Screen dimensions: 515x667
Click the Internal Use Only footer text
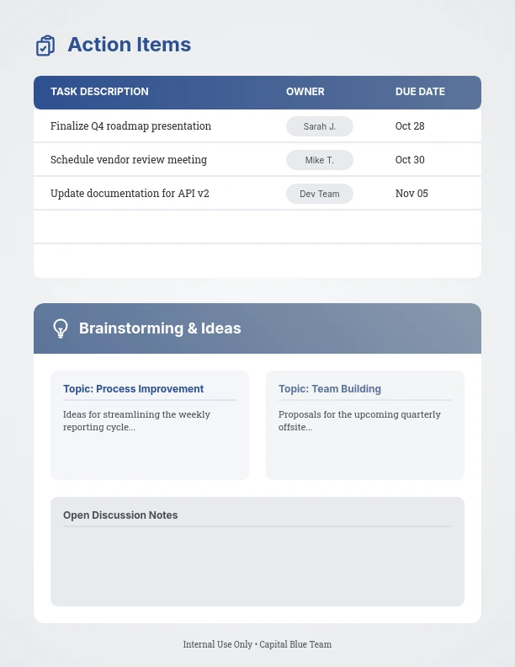pyautogui.click(x=257, y=644)
